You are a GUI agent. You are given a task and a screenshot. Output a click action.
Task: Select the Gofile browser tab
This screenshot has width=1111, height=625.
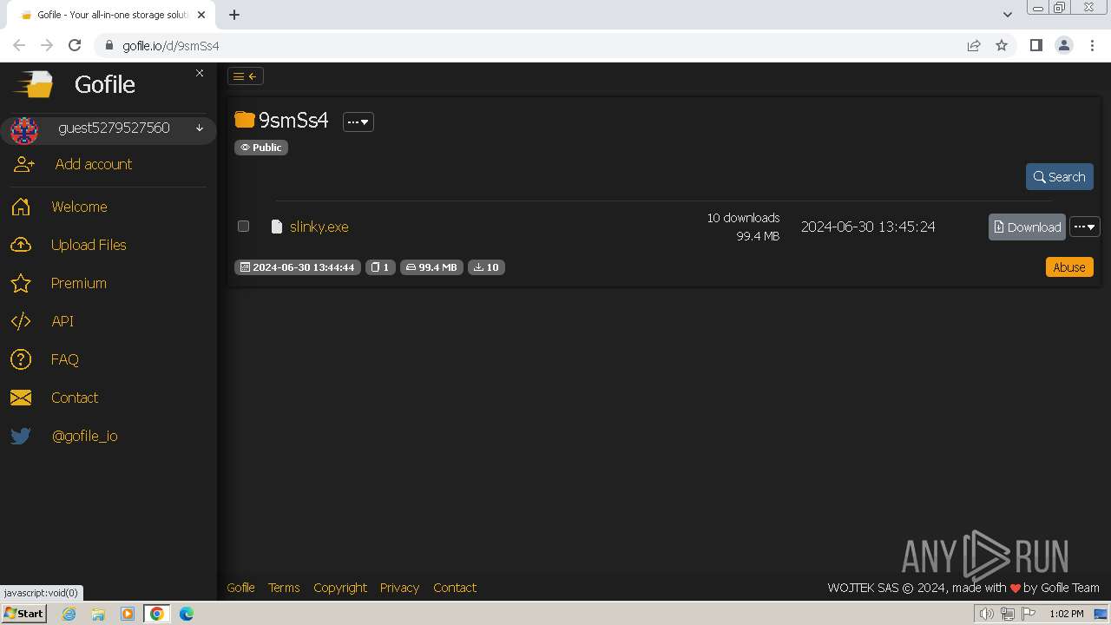click(x=113, y=15)
